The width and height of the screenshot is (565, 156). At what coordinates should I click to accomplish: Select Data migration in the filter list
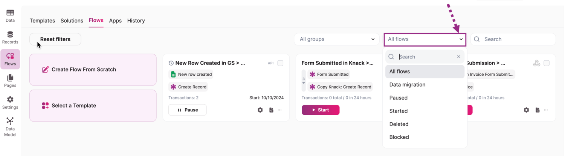coord(407,85)
